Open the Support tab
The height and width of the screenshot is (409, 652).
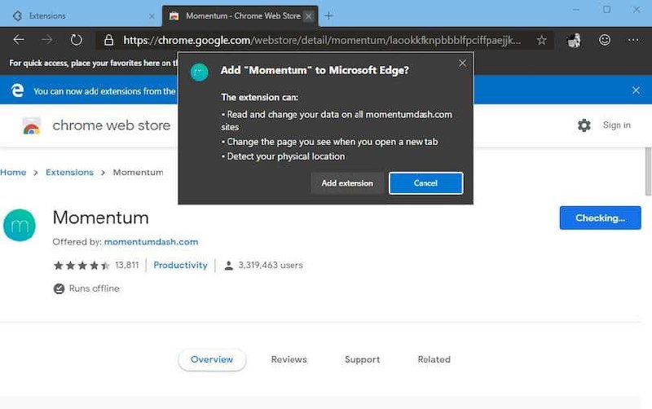pos(362,359)
